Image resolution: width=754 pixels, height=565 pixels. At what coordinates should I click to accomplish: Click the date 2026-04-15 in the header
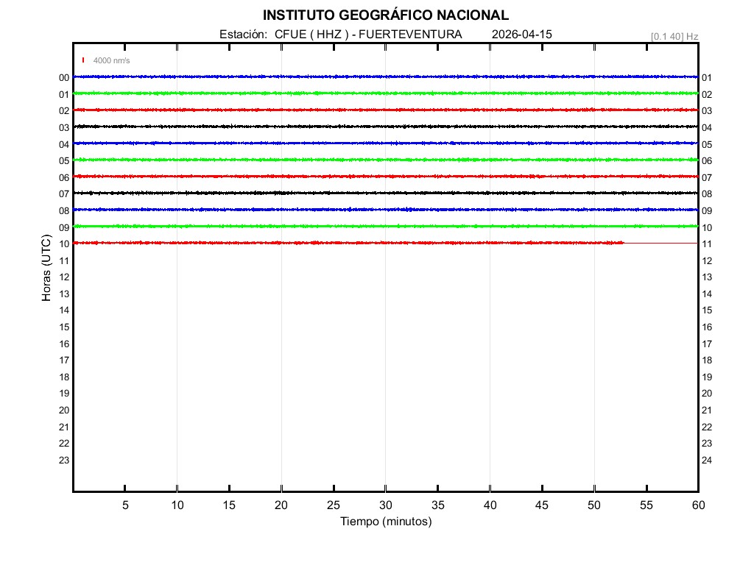click(521, 35)
